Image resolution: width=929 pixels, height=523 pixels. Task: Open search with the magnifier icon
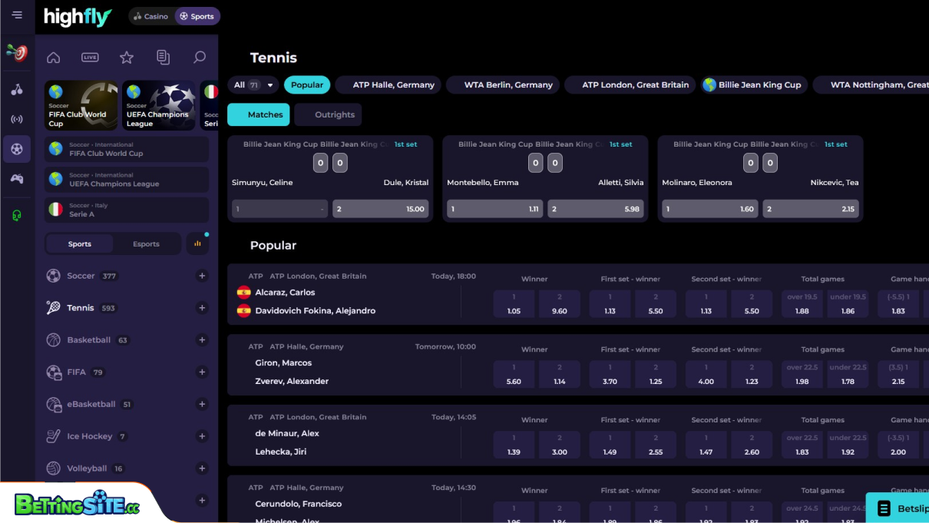[199, 57]
